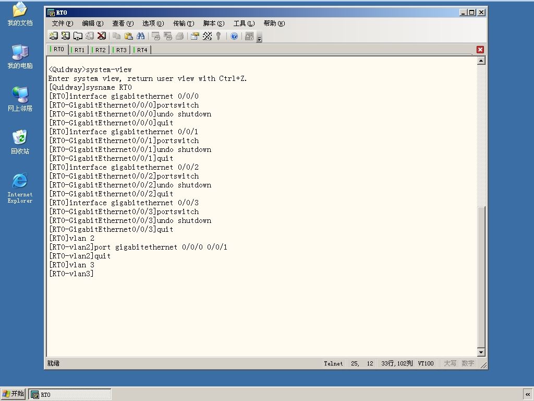Click the Public Key icon
This screenshot has height=401, width=534.
click(219, 36)
